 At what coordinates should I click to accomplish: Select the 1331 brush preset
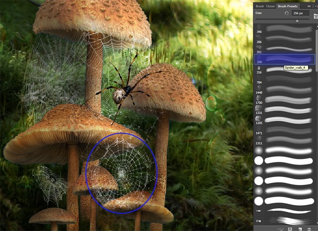(x=284, y=110)
